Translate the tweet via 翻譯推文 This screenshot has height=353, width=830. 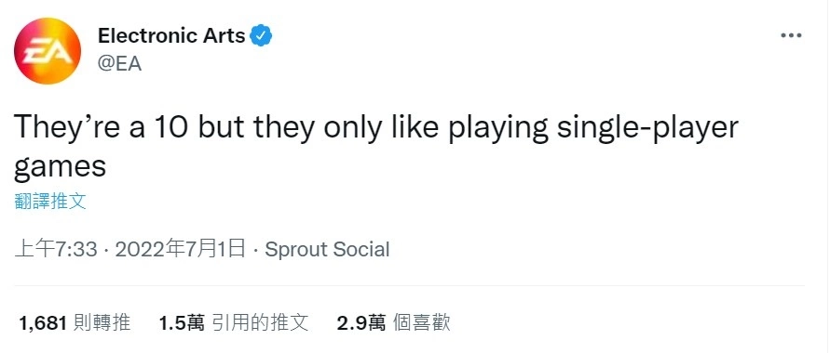[x=50, y=201]
